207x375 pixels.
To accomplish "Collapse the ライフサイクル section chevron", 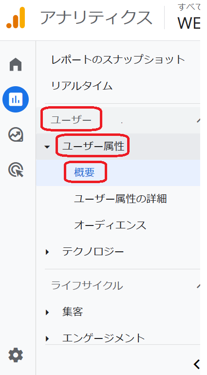I will click(x=198, y=285).
